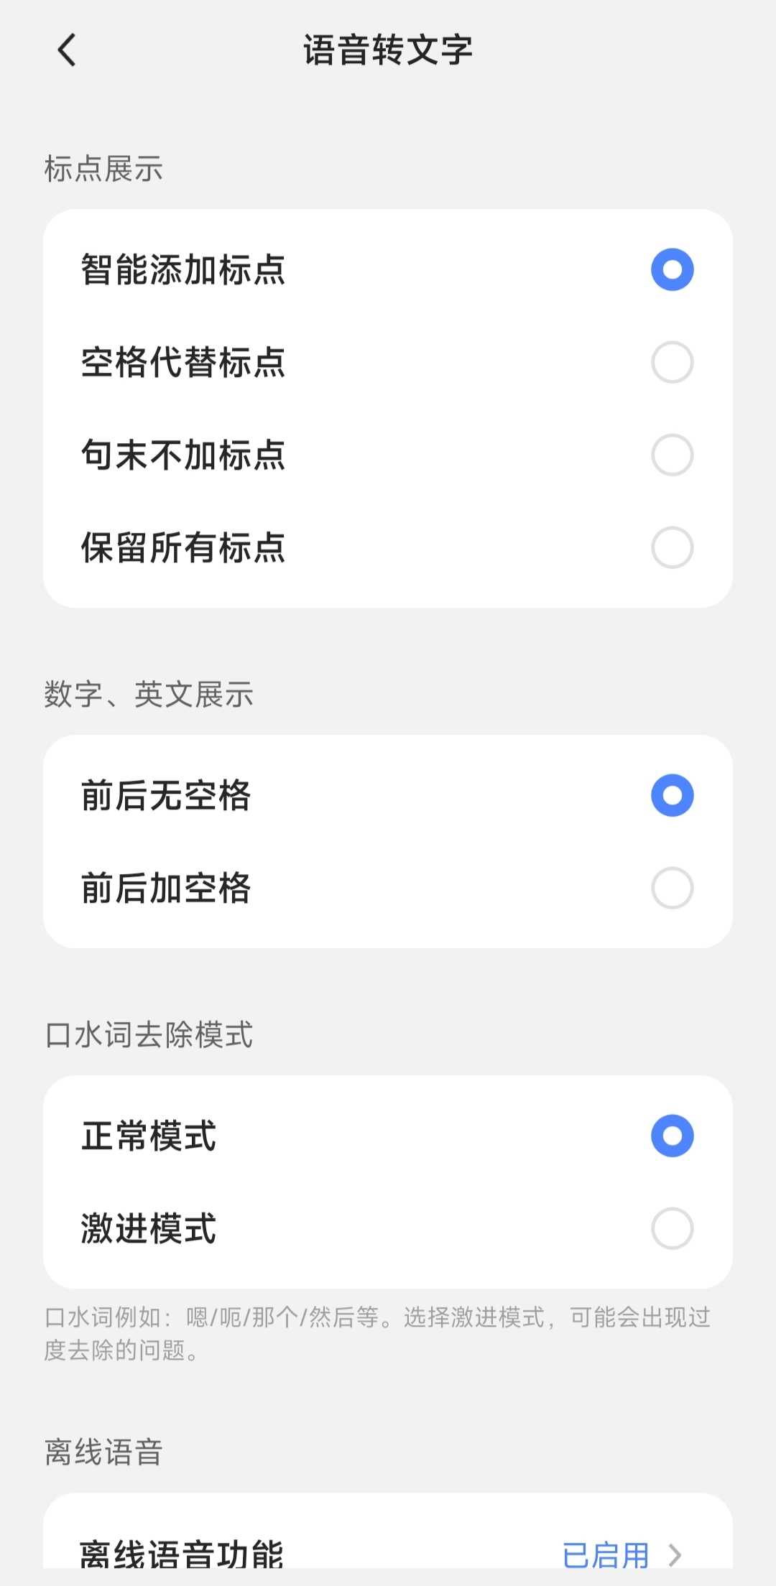Tap the 已启用 status link
This screenshot has height=1586, width=776.
(605, 1555)
